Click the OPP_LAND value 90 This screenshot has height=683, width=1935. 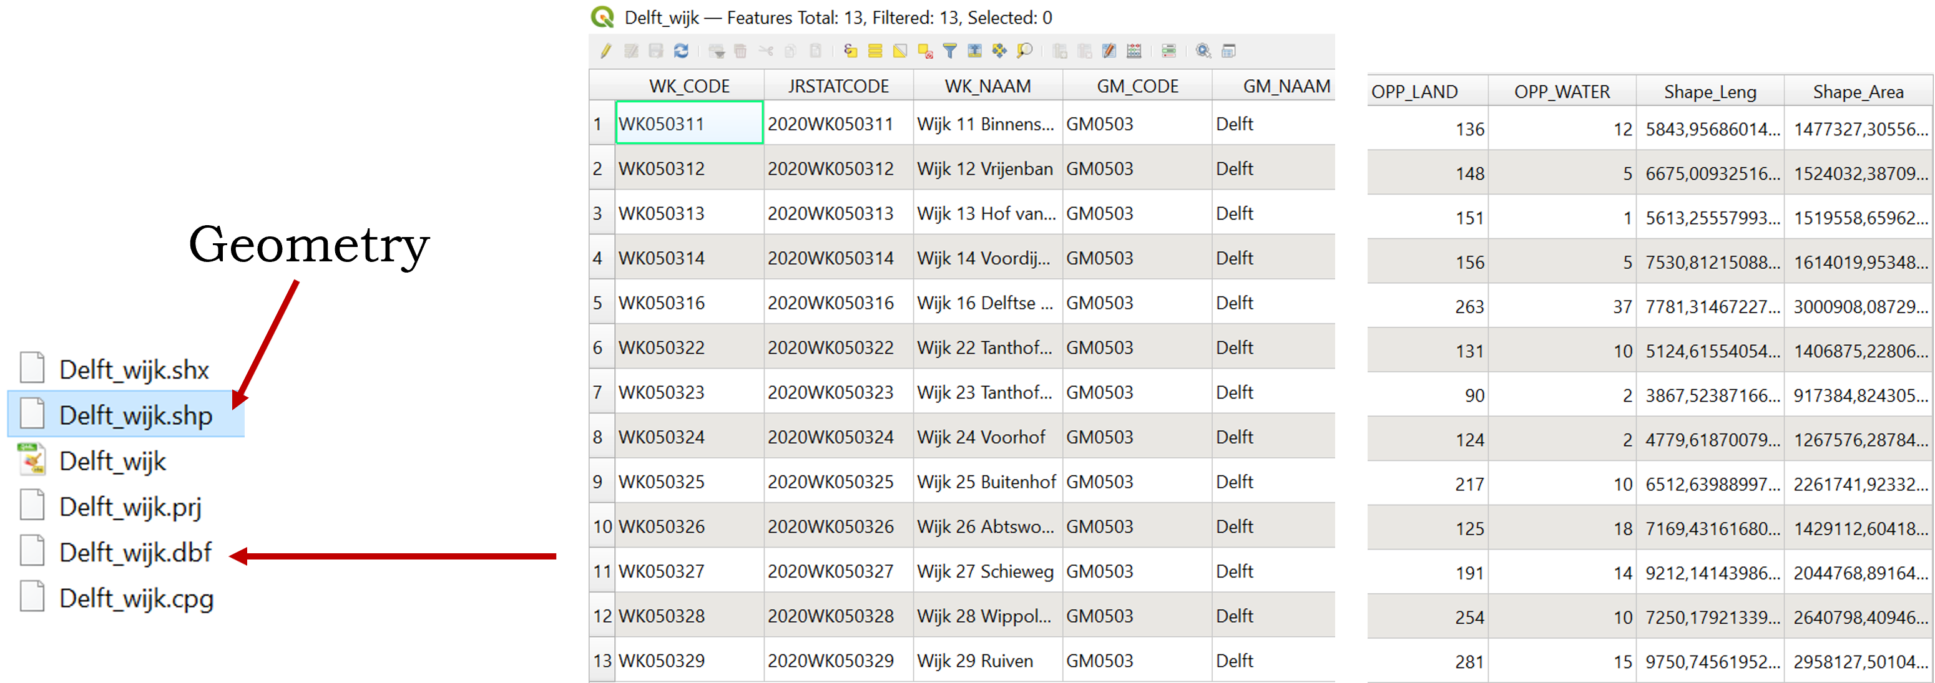1427,395
